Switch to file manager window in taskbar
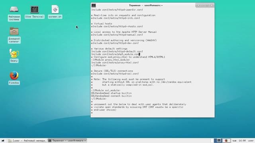The height and width of the screenshot is (143, 255). 27,141
